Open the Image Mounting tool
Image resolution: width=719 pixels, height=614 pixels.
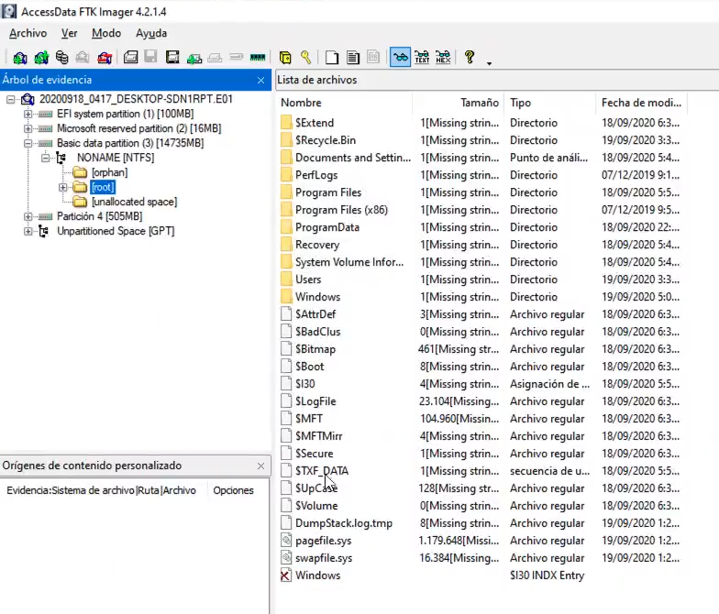tap(62, 58)
